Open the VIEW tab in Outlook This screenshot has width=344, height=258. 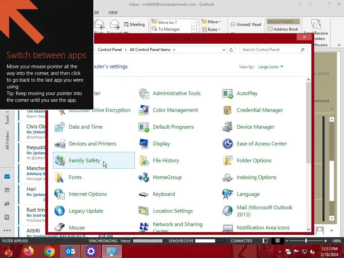coord(113,13)
